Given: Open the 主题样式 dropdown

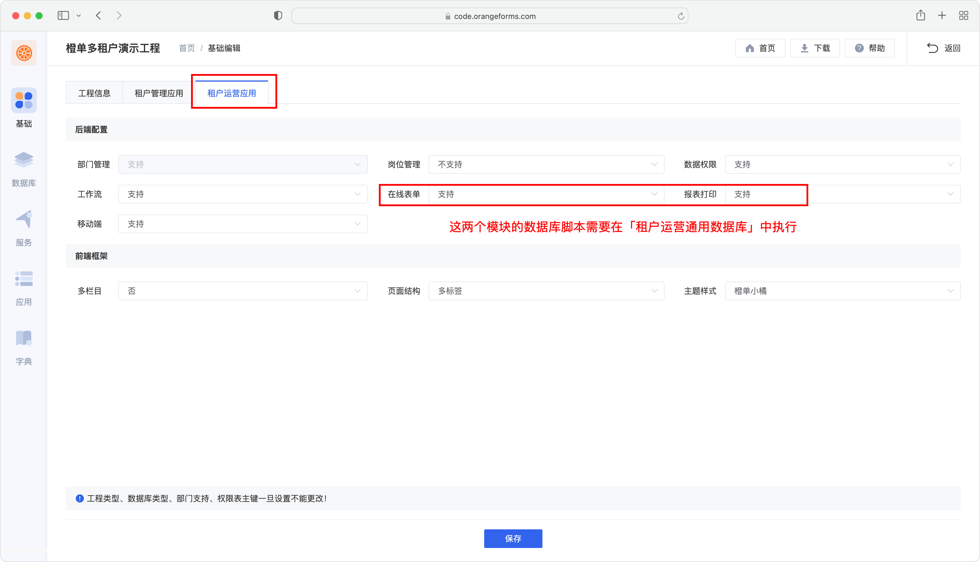Looking at the screenshot, I should pyautogui.click(x=842, y=291).
